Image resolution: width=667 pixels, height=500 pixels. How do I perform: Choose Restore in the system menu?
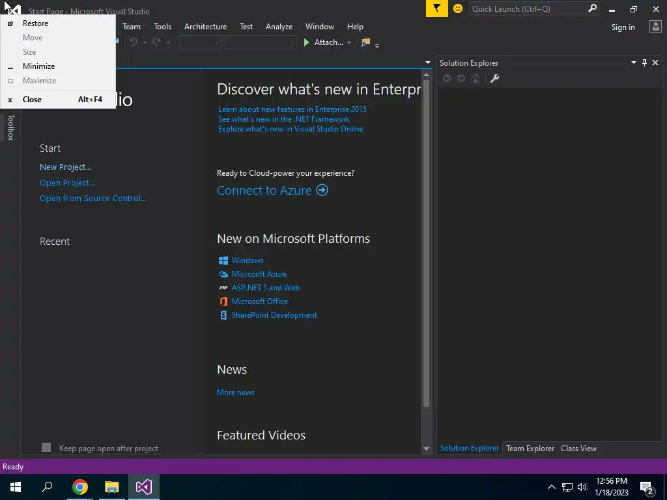coord(58,23)
